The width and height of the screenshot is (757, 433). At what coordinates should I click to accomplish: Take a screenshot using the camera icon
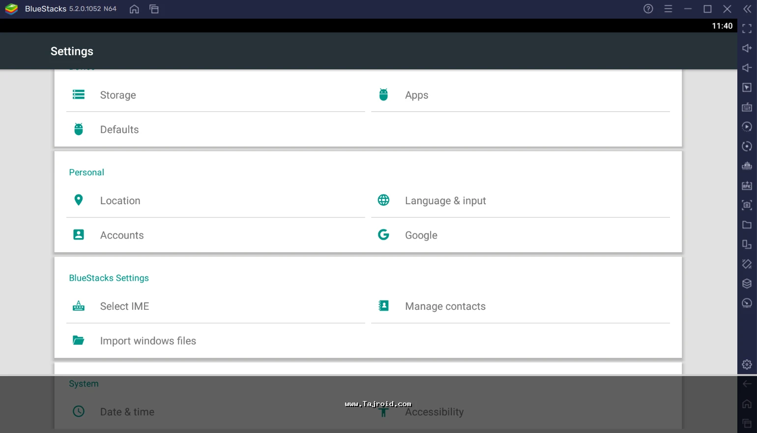(747, 205)
